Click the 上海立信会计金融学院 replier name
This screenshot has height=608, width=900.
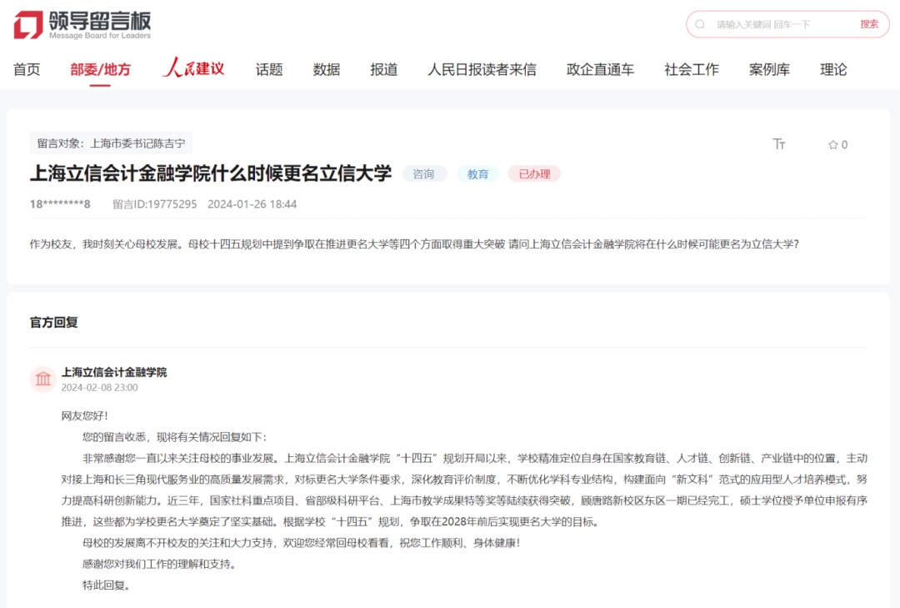click(114, 372)
